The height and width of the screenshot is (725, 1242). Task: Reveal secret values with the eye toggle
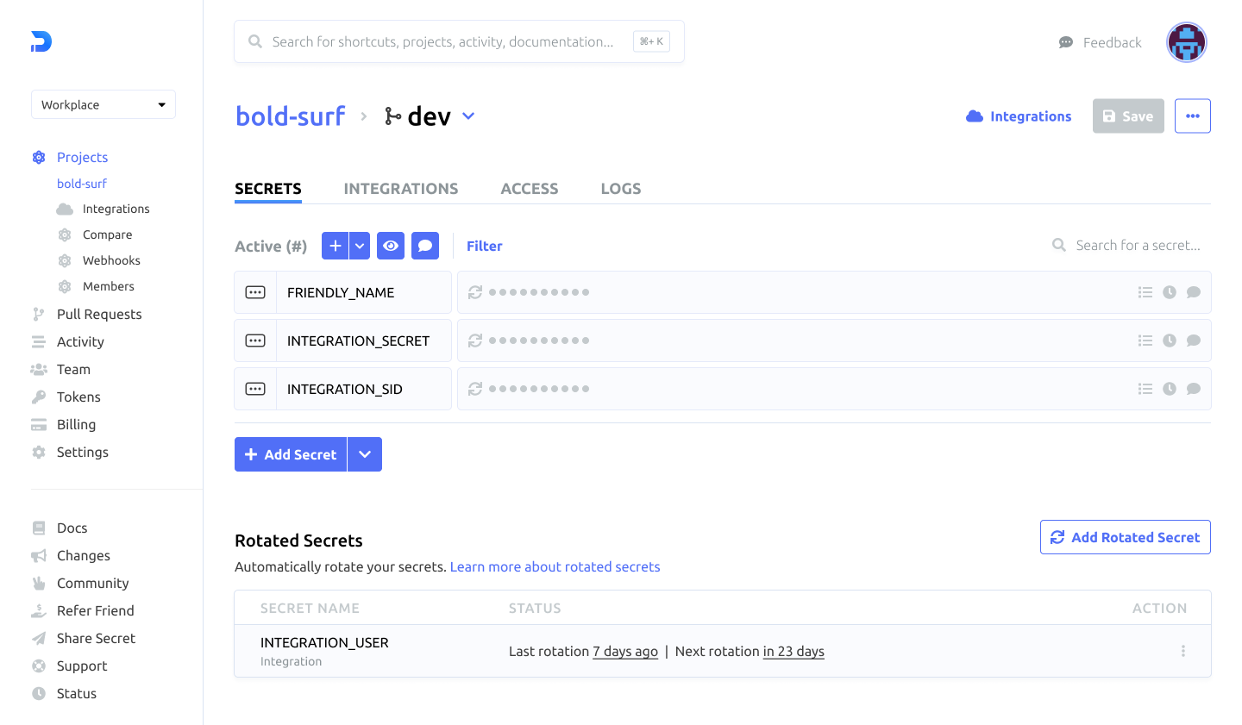tap(390, 246)
